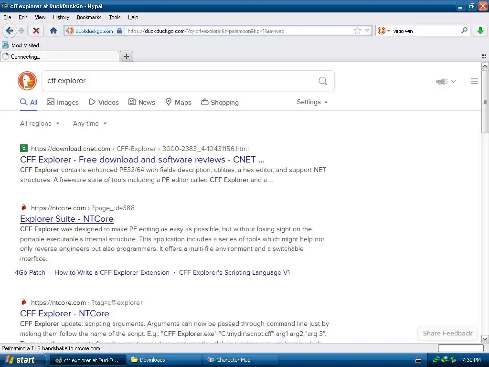Click the on-screen keyboard tray icon
Viewport: 489px width, 367px height.
click(418, 360)
